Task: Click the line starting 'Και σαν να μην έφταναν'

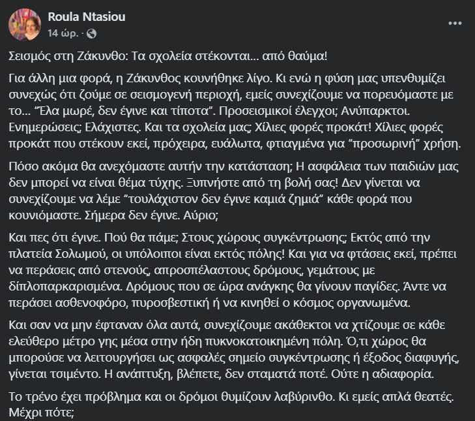Action: click(227, 325)
